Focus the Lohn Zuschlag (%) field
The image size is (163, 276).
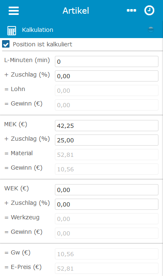click(107, 76)
